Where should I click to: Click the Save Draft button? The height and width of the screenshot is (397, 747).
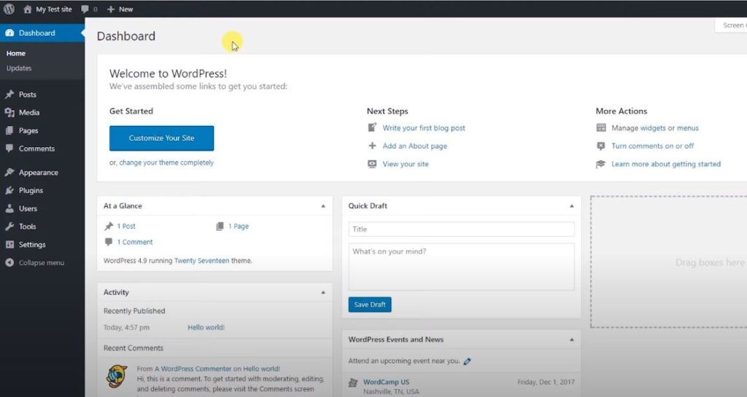370,304
